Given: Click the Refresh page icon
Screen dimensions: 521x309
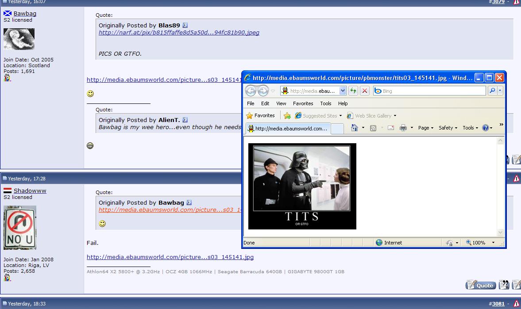Looking at the screenshot, I should 353,91.
